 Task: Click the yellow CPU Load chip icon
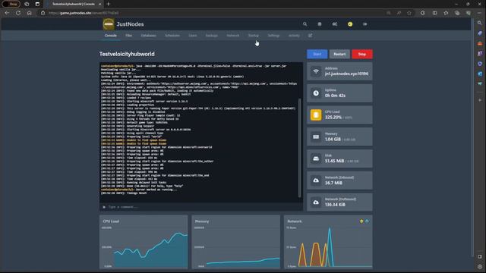[x=316, y=115]
